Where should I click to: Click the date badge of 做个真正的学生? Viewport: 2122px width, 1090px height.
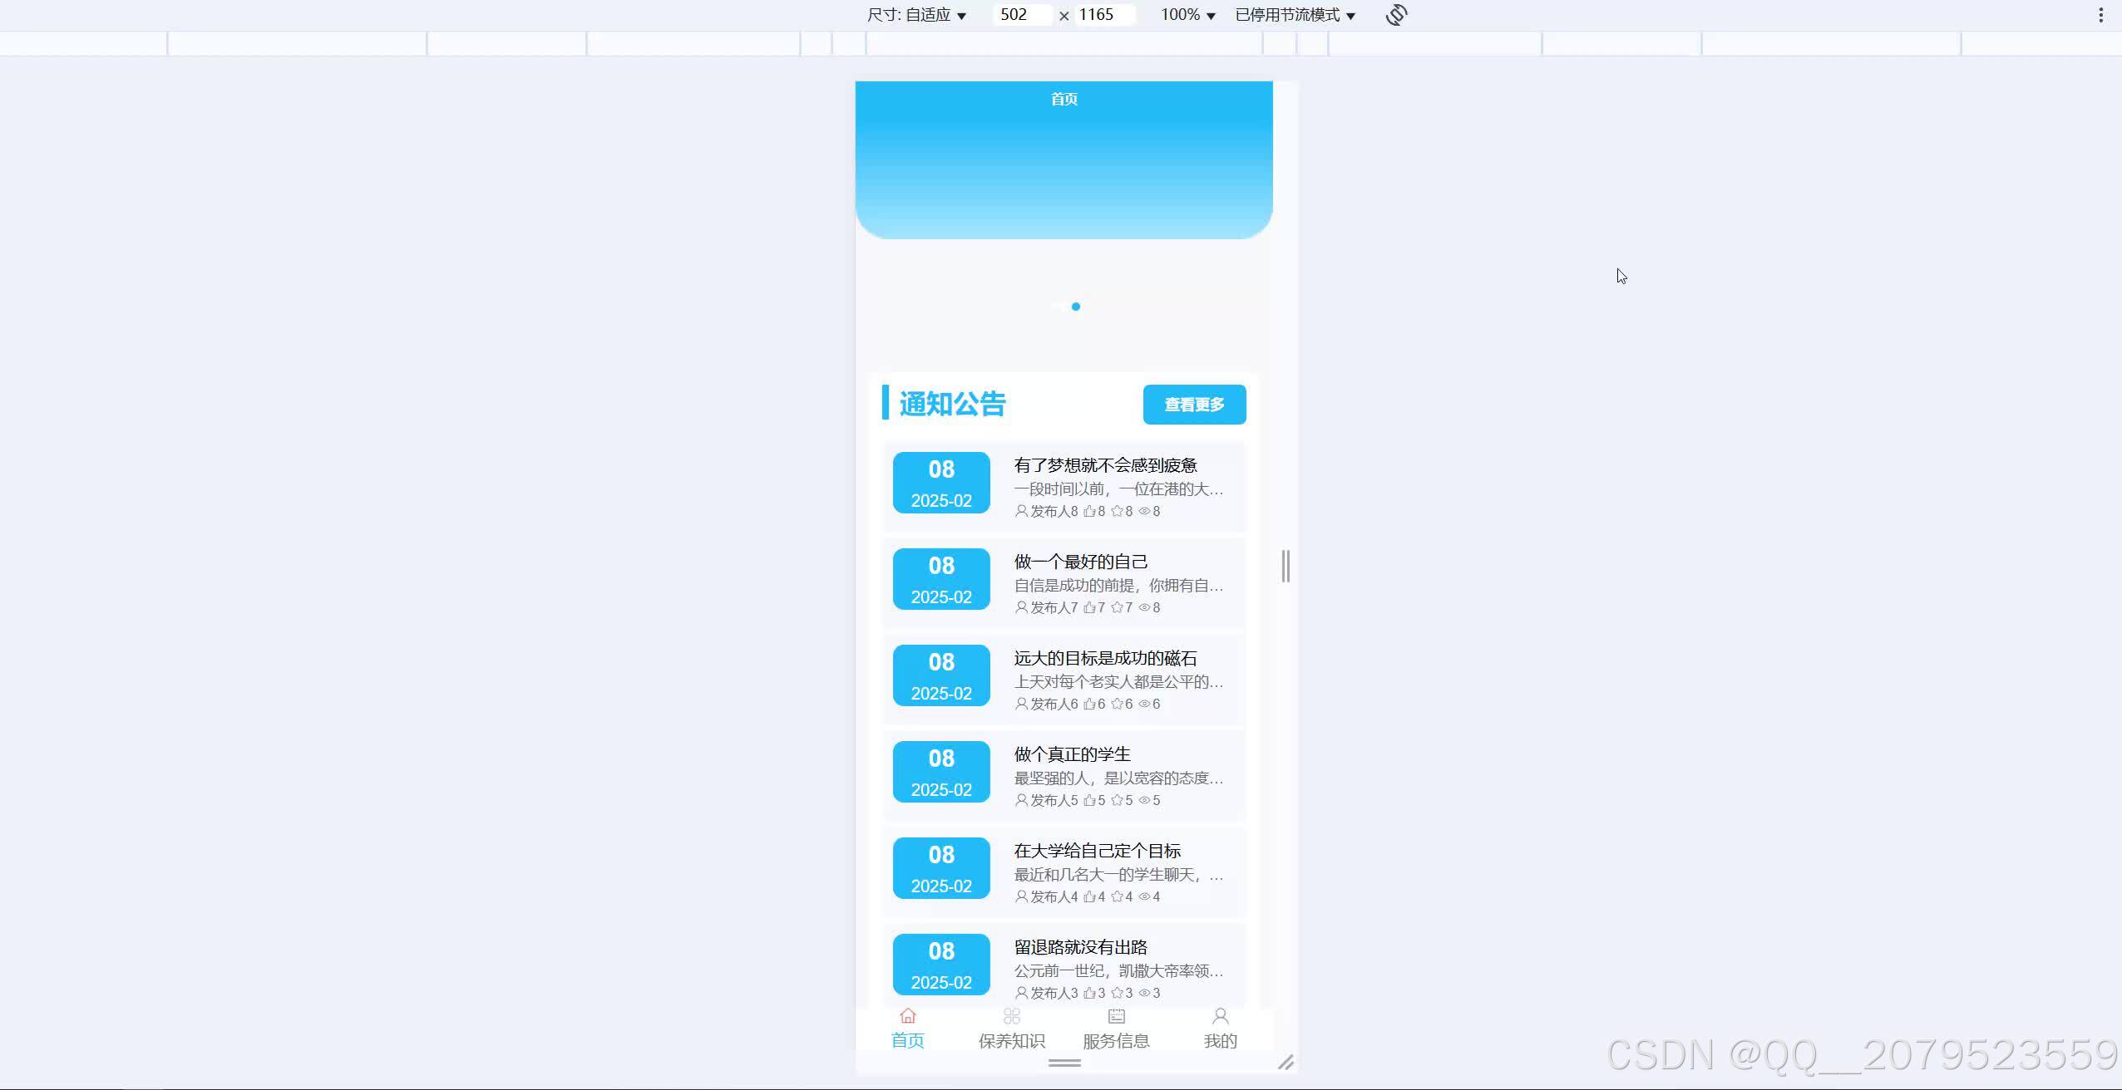click(941, 772)
